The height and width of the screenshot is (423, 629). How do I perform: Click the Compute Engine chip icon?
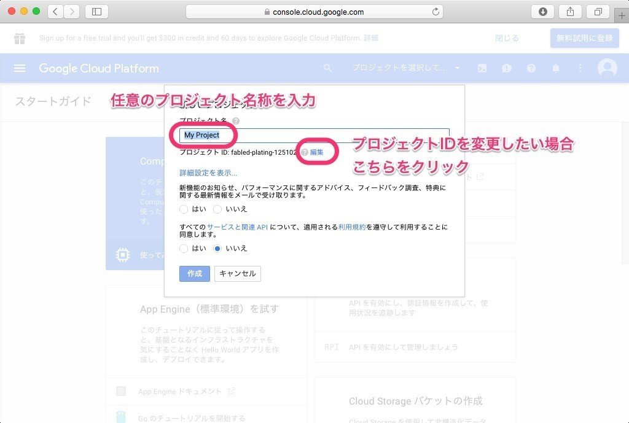(123, 255)
